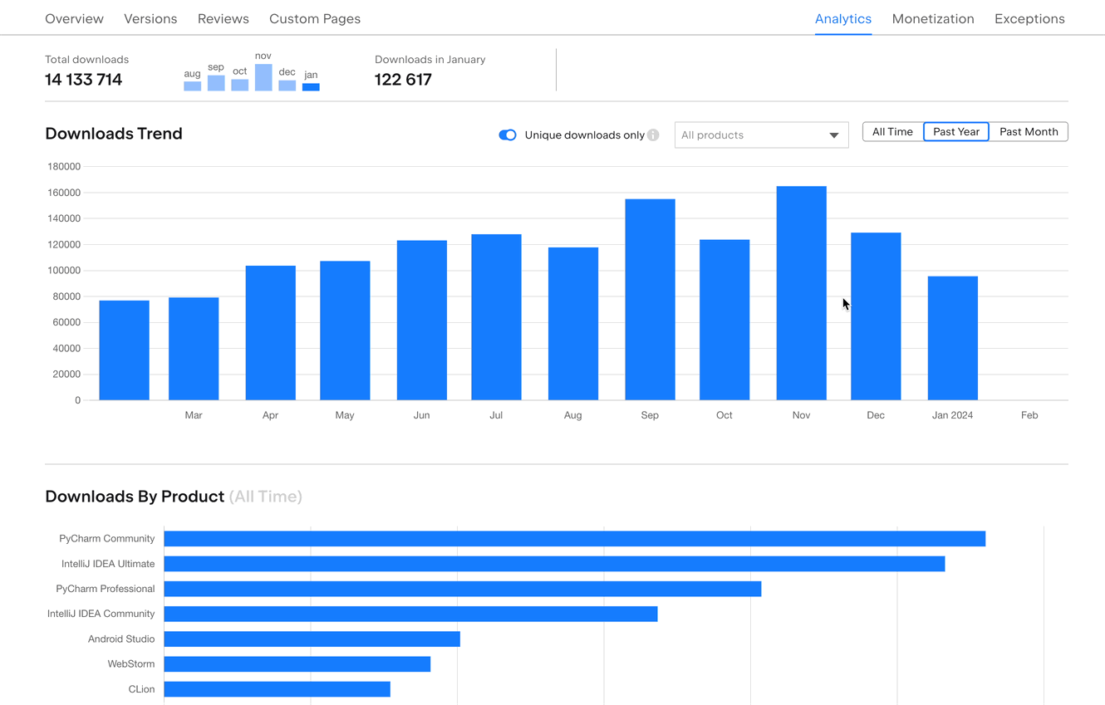Toggle the Unique downloads only switch
The width and height of the screenshot is (1105, 705).
tap(508, 135)
